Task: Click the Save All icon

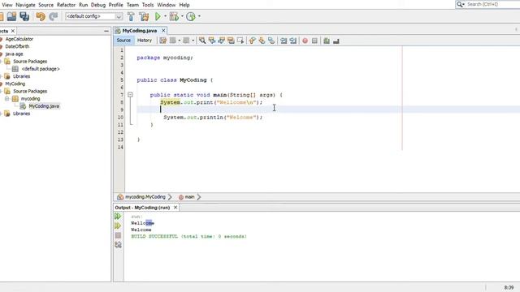Action: click(24, 16)
